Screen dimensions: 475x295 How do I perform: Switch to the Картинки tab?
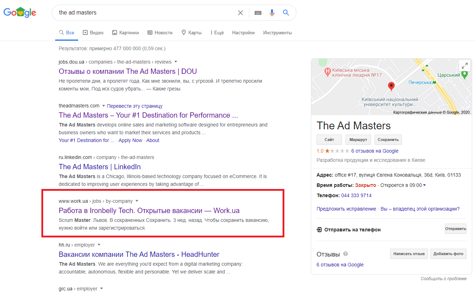(x=126, y=33)
